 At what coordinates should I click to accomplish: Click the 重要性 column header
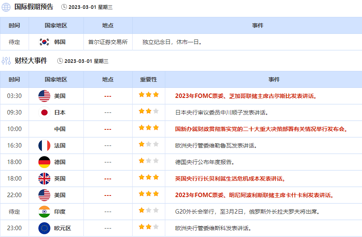click(148, 79)
